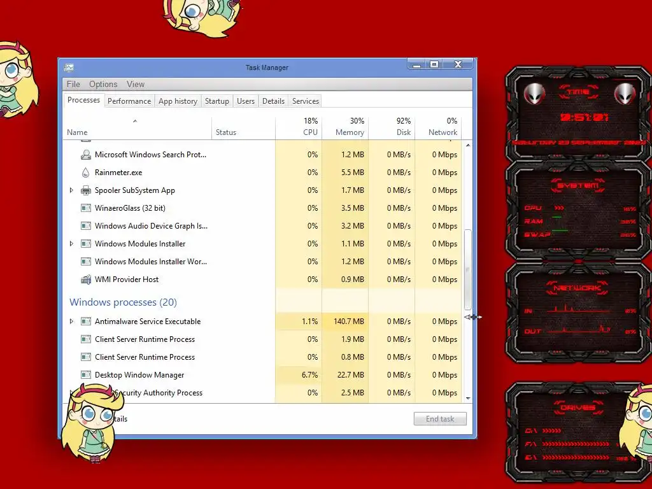Click the network OUT graph
The width and height of the screenshot is (652, 489).
pyautogui.click(x=579, y=330)
